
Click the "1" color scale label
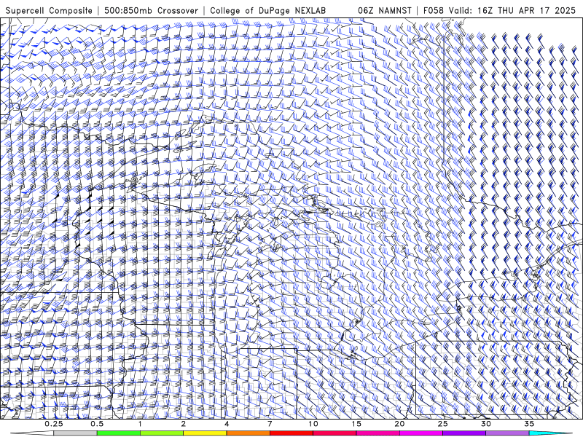(x=140, y=424)
